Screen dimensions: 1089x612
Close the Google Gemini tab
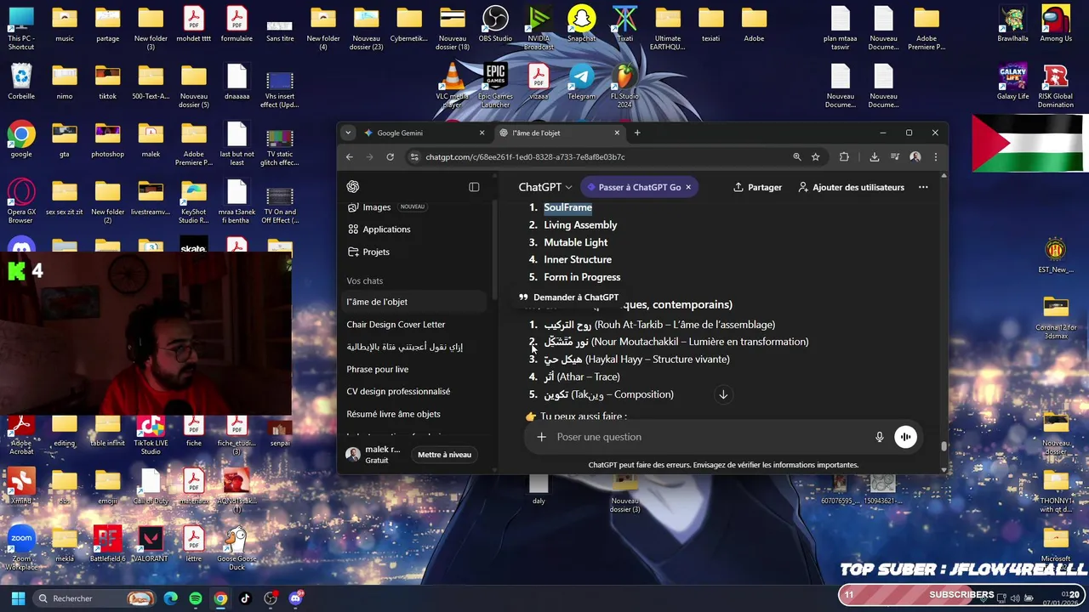[x=482, y=133]
